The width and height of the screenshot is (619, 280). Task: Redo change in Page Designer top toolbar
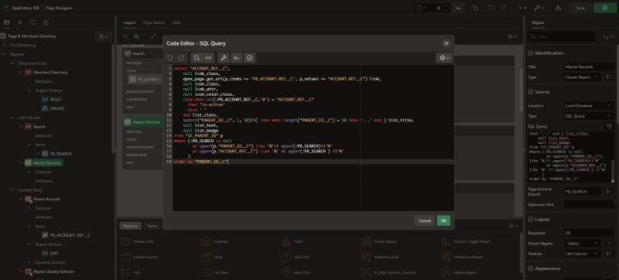503,8
